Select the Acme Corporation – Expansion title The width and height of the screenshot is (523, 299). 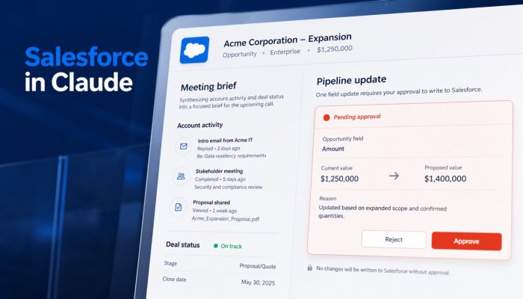point(288,40)
